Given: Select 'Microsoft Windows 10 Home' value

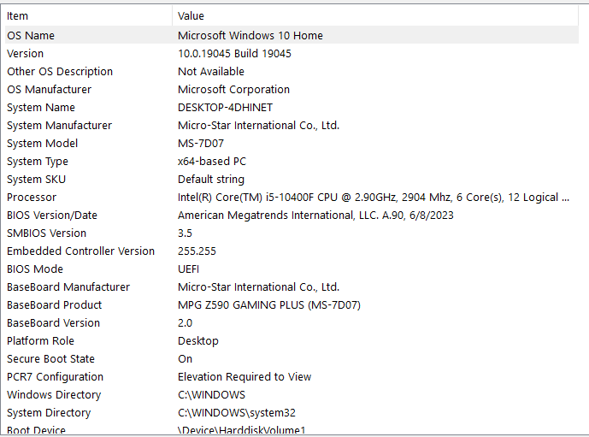Looking at the screenshot, I should (x=250, y=36).
